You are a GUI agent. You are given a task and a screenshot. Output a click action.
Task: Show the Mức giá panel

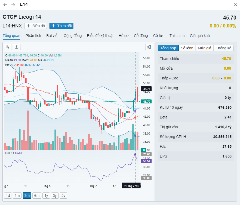point(204,48)
